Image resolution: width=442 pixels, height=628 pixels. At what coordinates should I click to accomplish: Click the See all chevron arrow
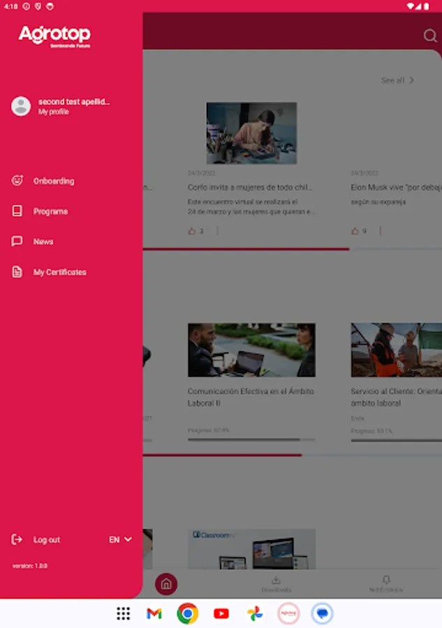coord(411,80)
